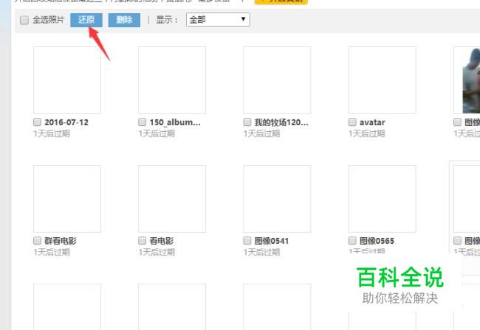Image resolution: width=480 pixels, height=330 pixels.
Task: Click the file name 看电影
Action: point(162,241)
